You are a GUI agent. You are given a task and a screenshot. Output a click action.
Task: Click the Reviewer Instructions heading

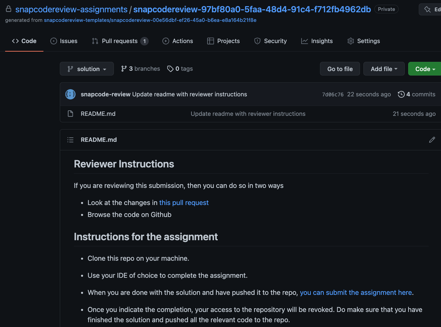point(124,164)
